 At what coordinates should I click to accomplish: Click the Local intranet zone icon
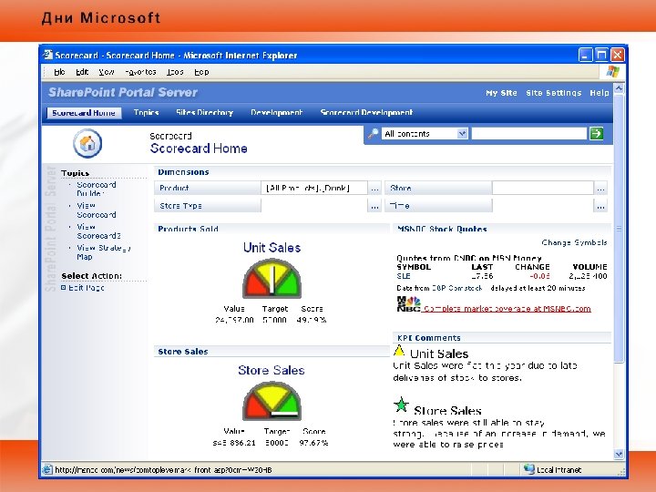click(528, 469)
